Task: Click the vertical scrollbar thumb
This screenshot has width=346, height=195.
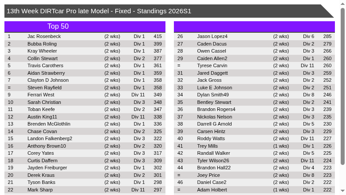Action: tap(342, 86)
